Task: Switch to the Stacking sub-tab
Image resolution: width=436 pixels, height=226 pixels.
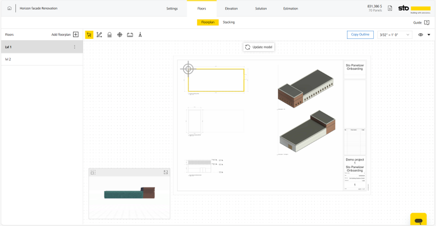Action: (229, 22)
